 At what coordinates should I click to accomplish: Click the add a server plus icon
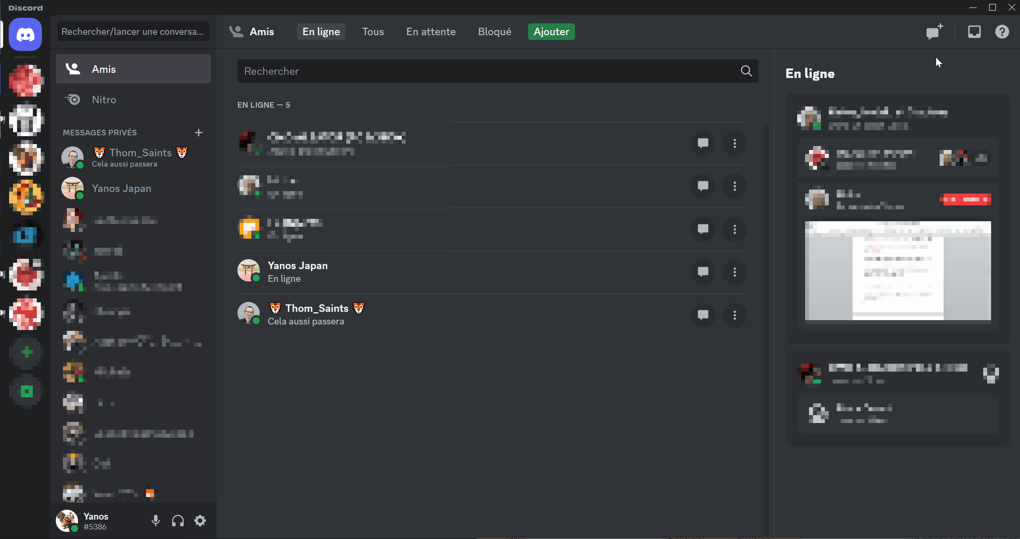point(27,352)
